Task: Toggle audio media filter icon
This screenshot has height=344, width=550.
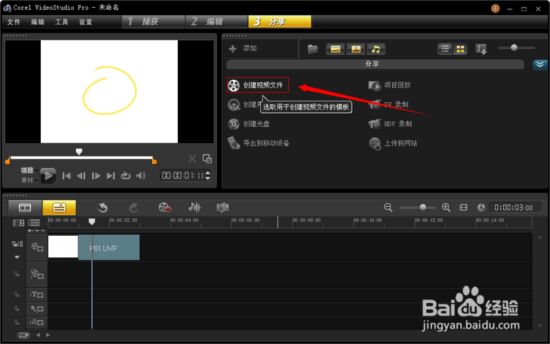Action: pyautogui.click(x=376, y=49)
